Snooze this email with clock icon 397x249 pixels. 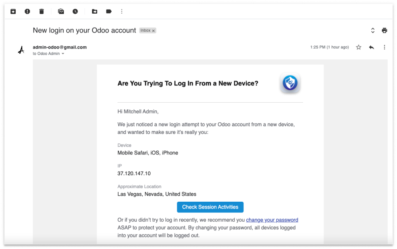pyautogui.click(x=75, y=12)
